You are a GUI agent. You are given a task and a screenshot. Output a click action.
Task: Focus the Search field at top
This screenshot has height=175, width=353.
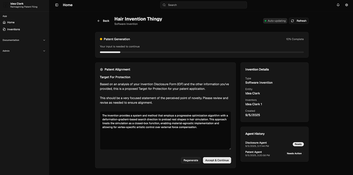point(204,5)
